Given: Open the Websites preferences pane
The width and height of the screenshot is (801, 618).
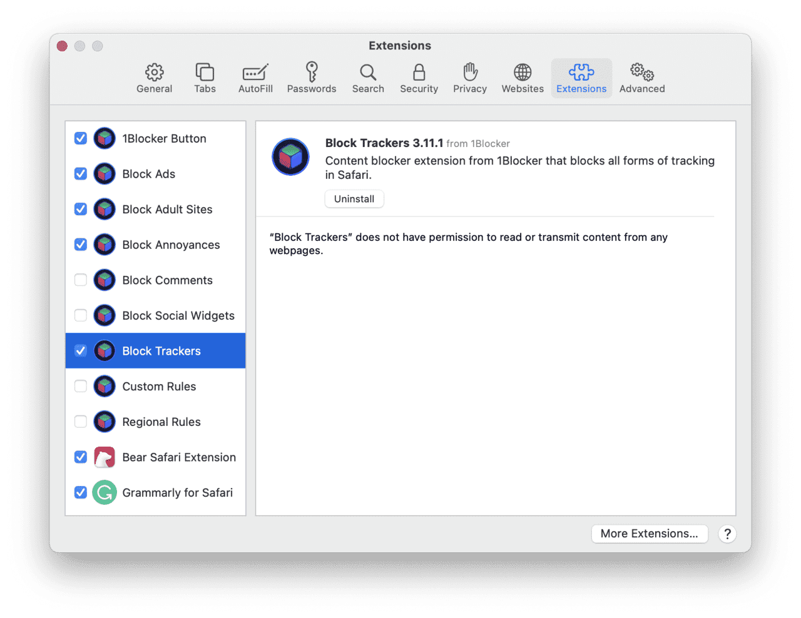Looking at the screenshot, I should coord(522,76).
